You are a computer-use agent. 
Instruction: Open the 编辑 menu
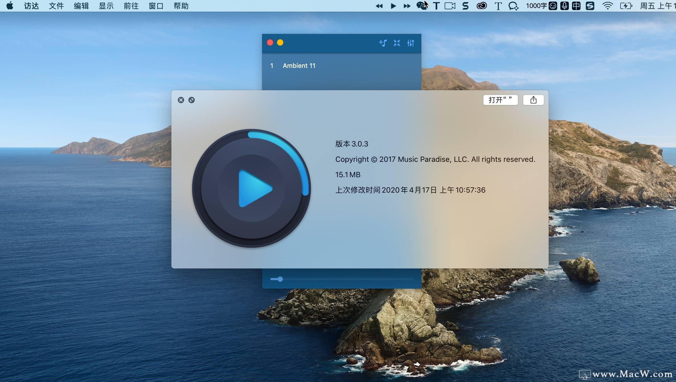pyautogui.click(x=81, y=6)
